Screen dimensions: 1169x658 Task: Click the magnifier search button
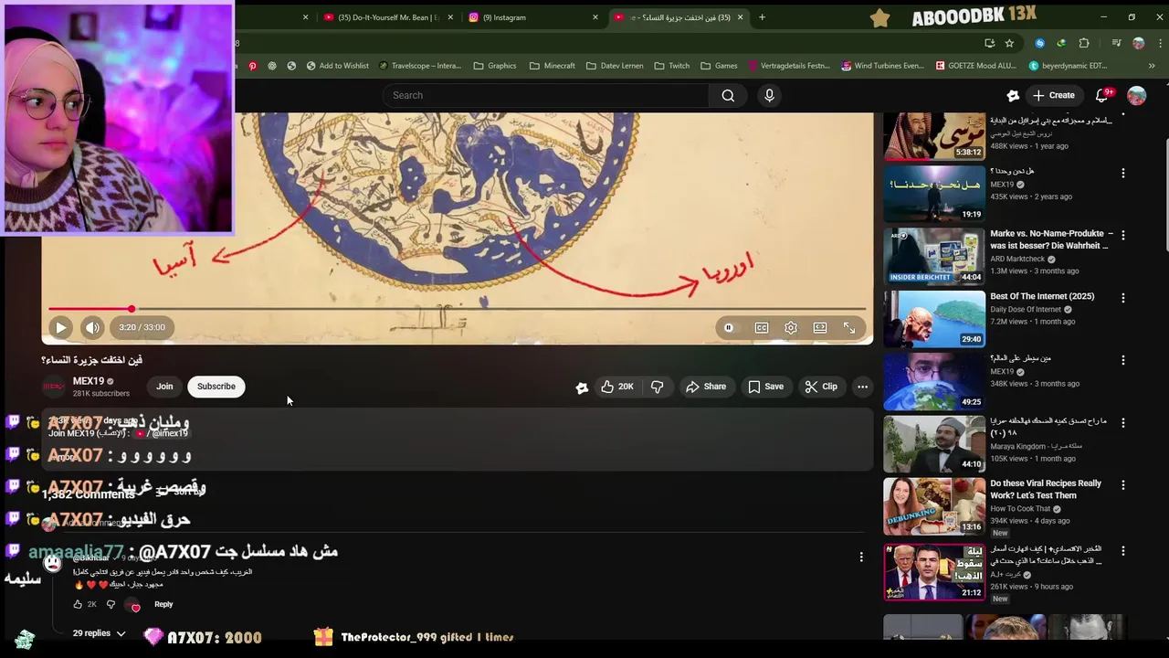click(728, 95)
